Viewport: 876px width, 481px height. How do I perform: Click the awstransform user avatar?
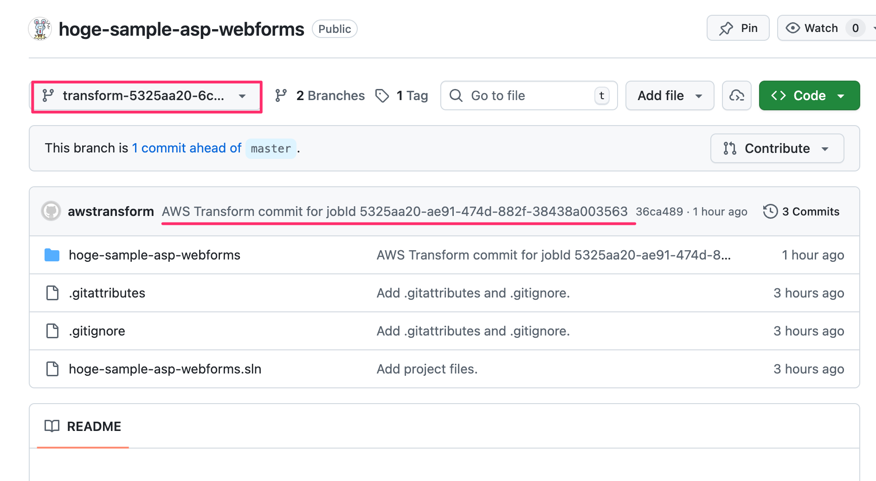click(x=51, y=211)
